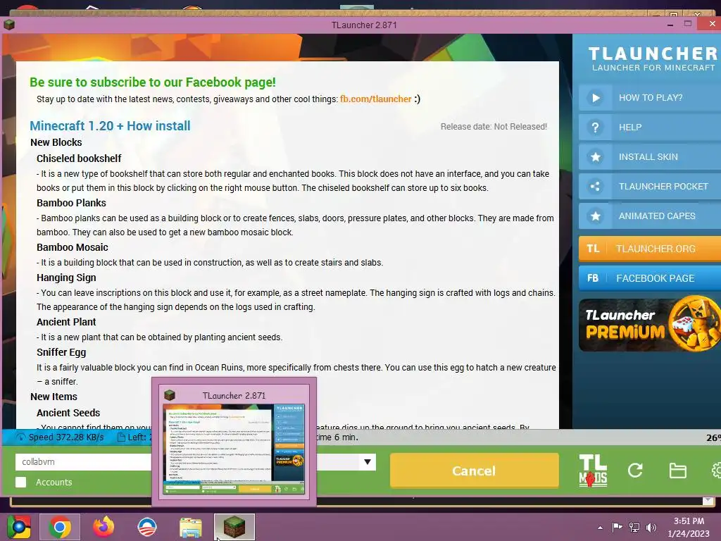Click the TLAUNCHER POCKET share icon

[x=595, y=186]
